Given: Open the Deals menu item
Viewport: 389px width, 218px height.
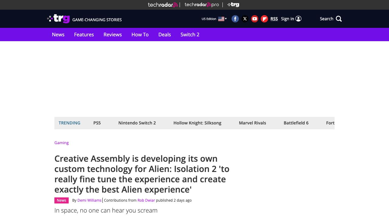Looking at the screenshot, I should [164, 35].
